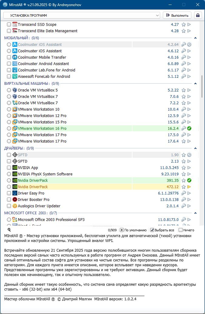Click the search magnifier icon

(9, 230)
